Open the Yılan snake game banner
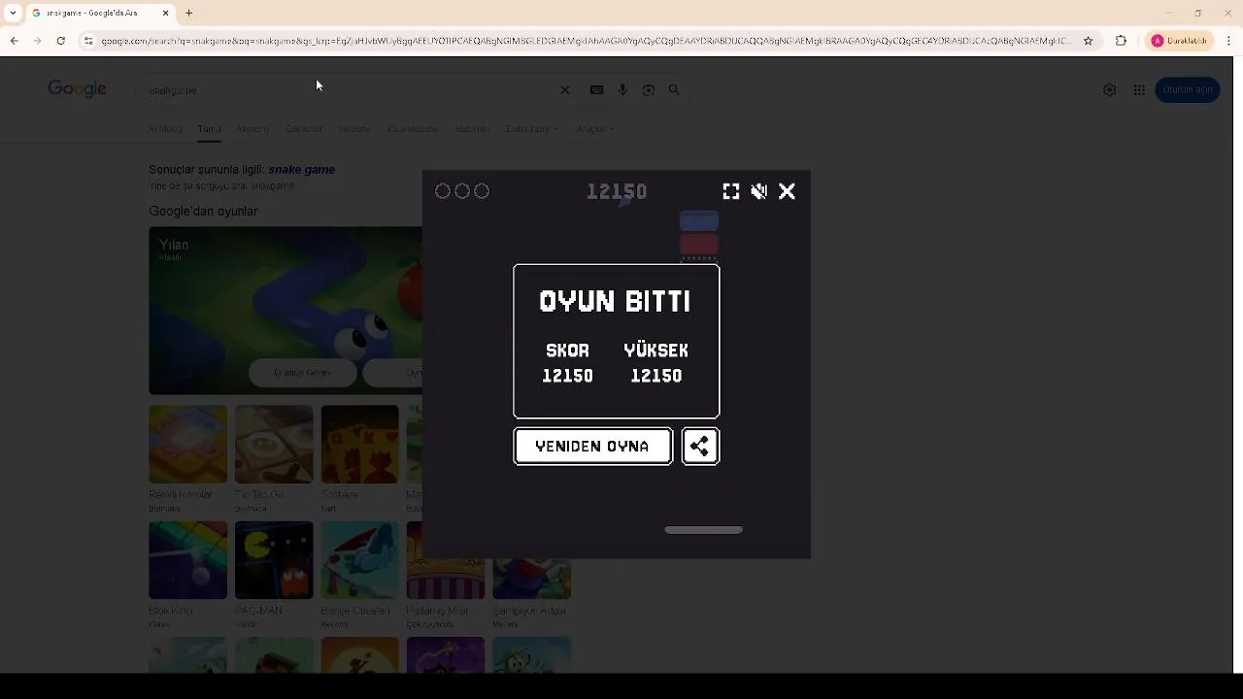The image size is (1243, 699). click(286, 311)
